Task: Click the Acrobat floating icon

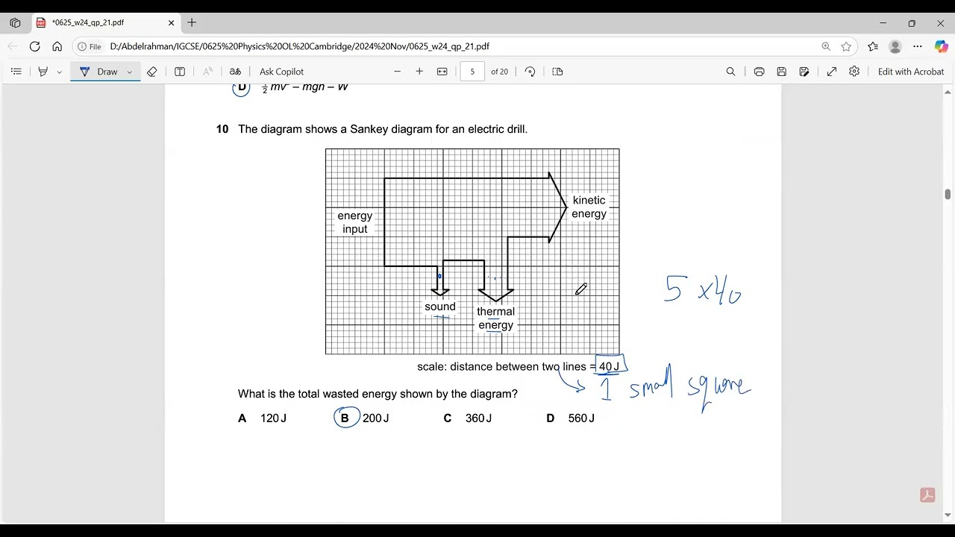Action: [x=928, y=495]
